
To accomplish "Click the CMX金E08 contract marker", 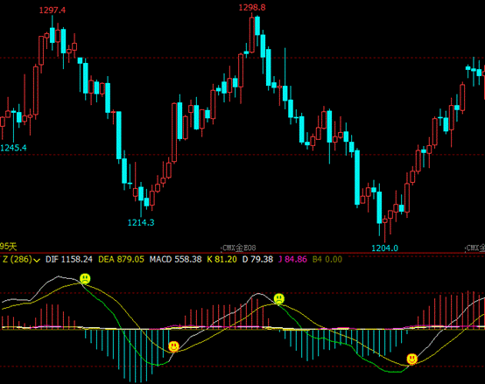I will point(239,248).
